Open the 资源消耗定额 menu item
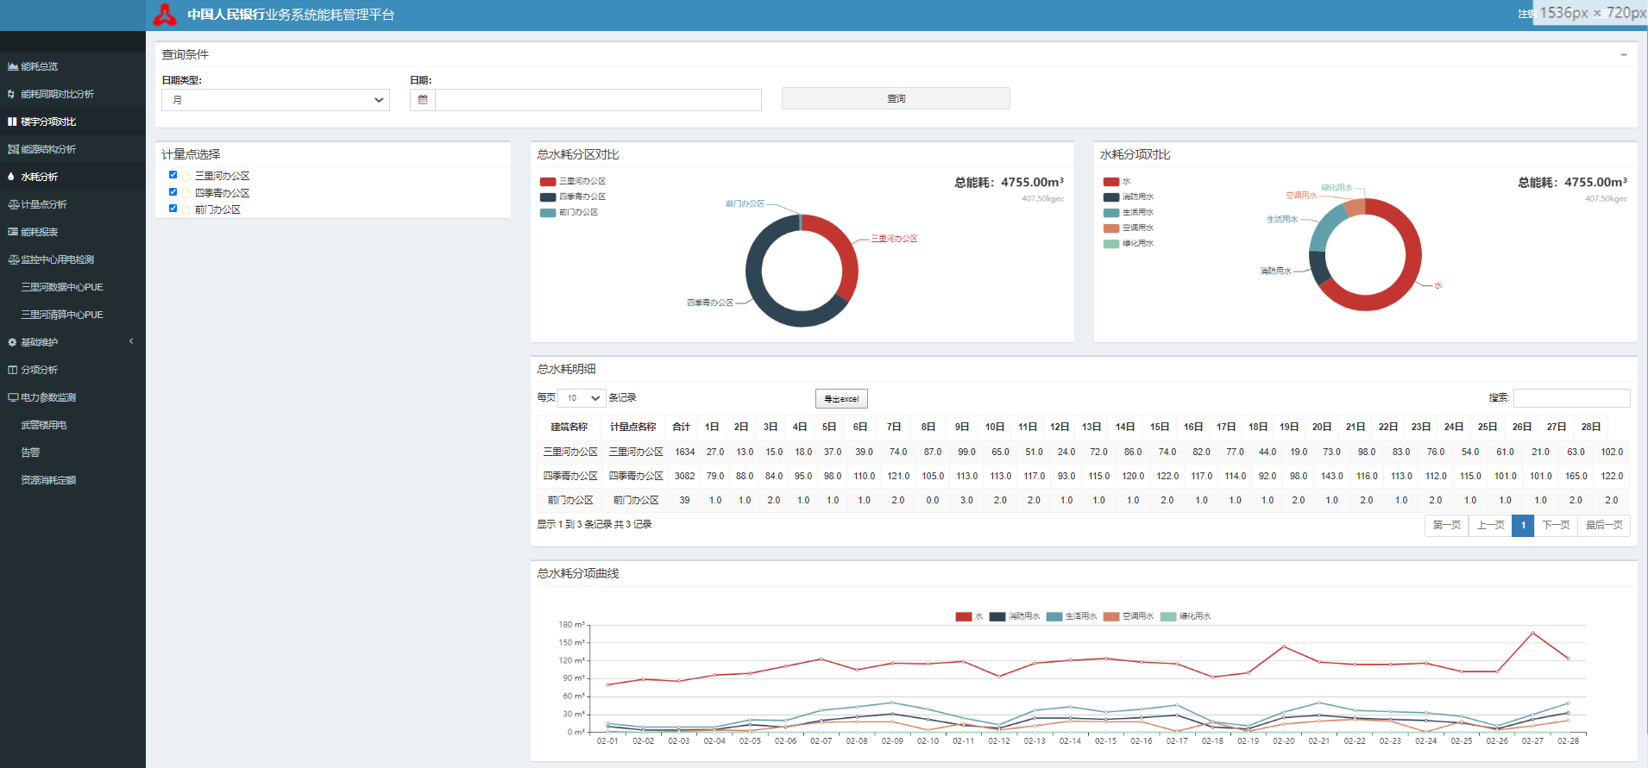 point(48,480)
